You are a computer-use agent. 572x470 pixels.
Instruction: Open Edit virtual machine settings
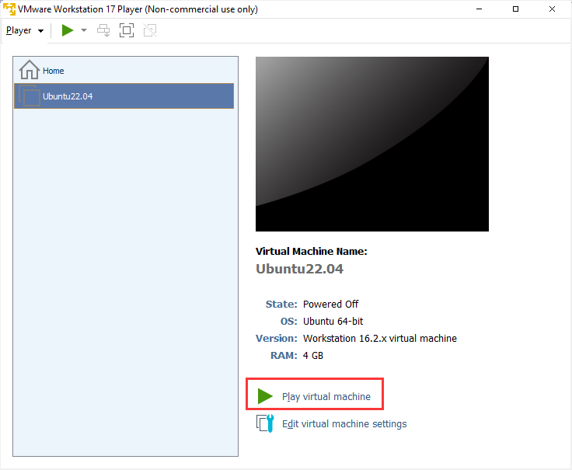tap(344, 423)
